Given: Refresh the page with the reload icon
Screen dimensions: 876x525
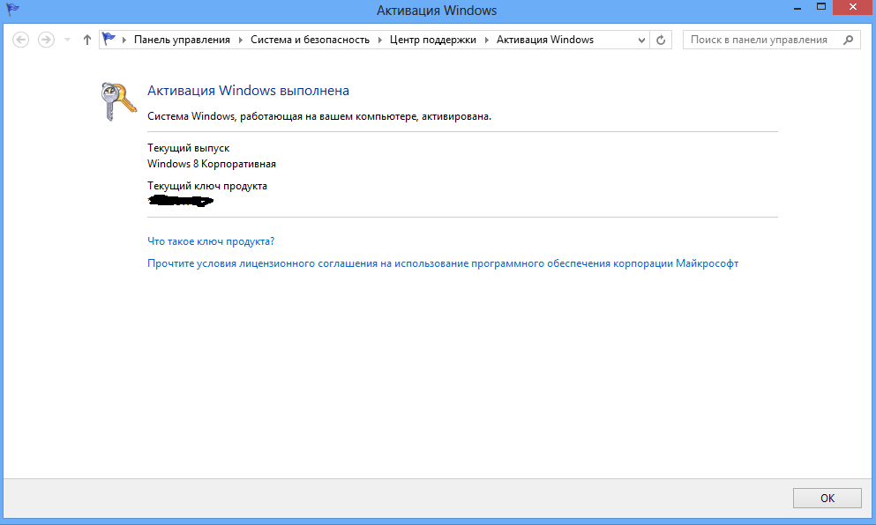Looking at the screenshot, I should tap(661, 40).
